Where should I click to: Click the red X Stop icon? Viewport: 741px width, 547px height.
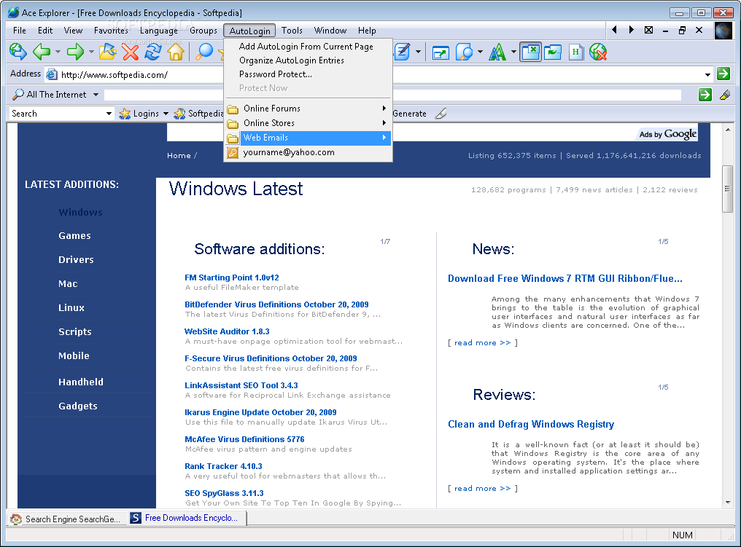pos(131,52)
